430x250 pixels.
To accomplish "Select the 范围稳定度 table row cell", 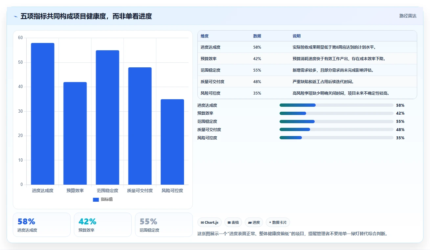I will pos(211,70).
